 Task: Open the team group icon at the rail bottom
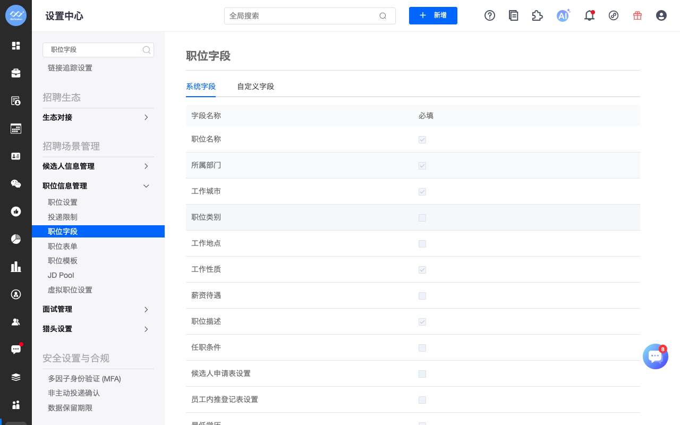click(16, 405)
